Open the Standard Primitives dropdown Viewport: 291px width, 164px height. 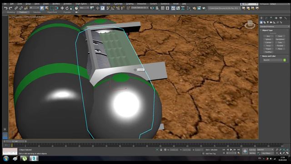click(275, 26)
